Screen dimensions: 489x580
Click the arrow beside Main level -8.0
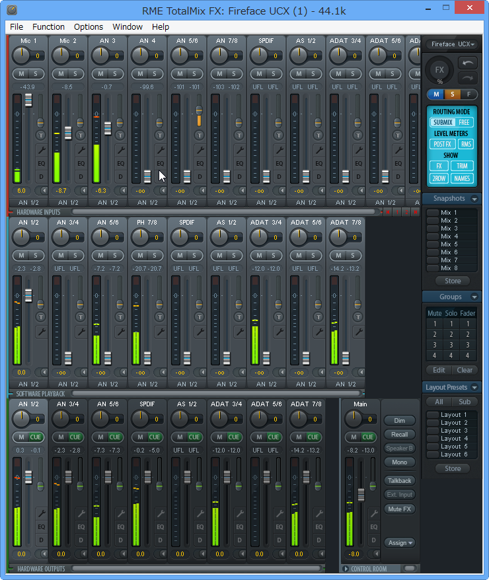(375, 554)
